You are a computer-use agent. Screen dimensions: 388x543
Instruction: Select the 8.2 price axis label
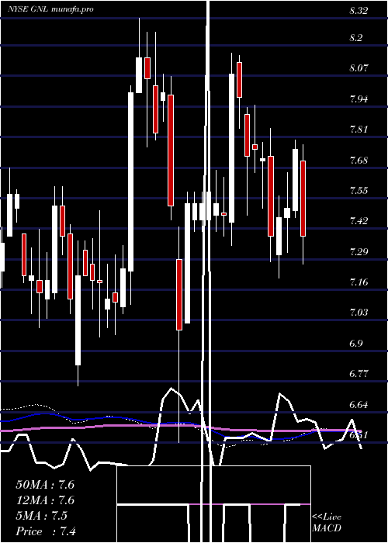(357, 37)
